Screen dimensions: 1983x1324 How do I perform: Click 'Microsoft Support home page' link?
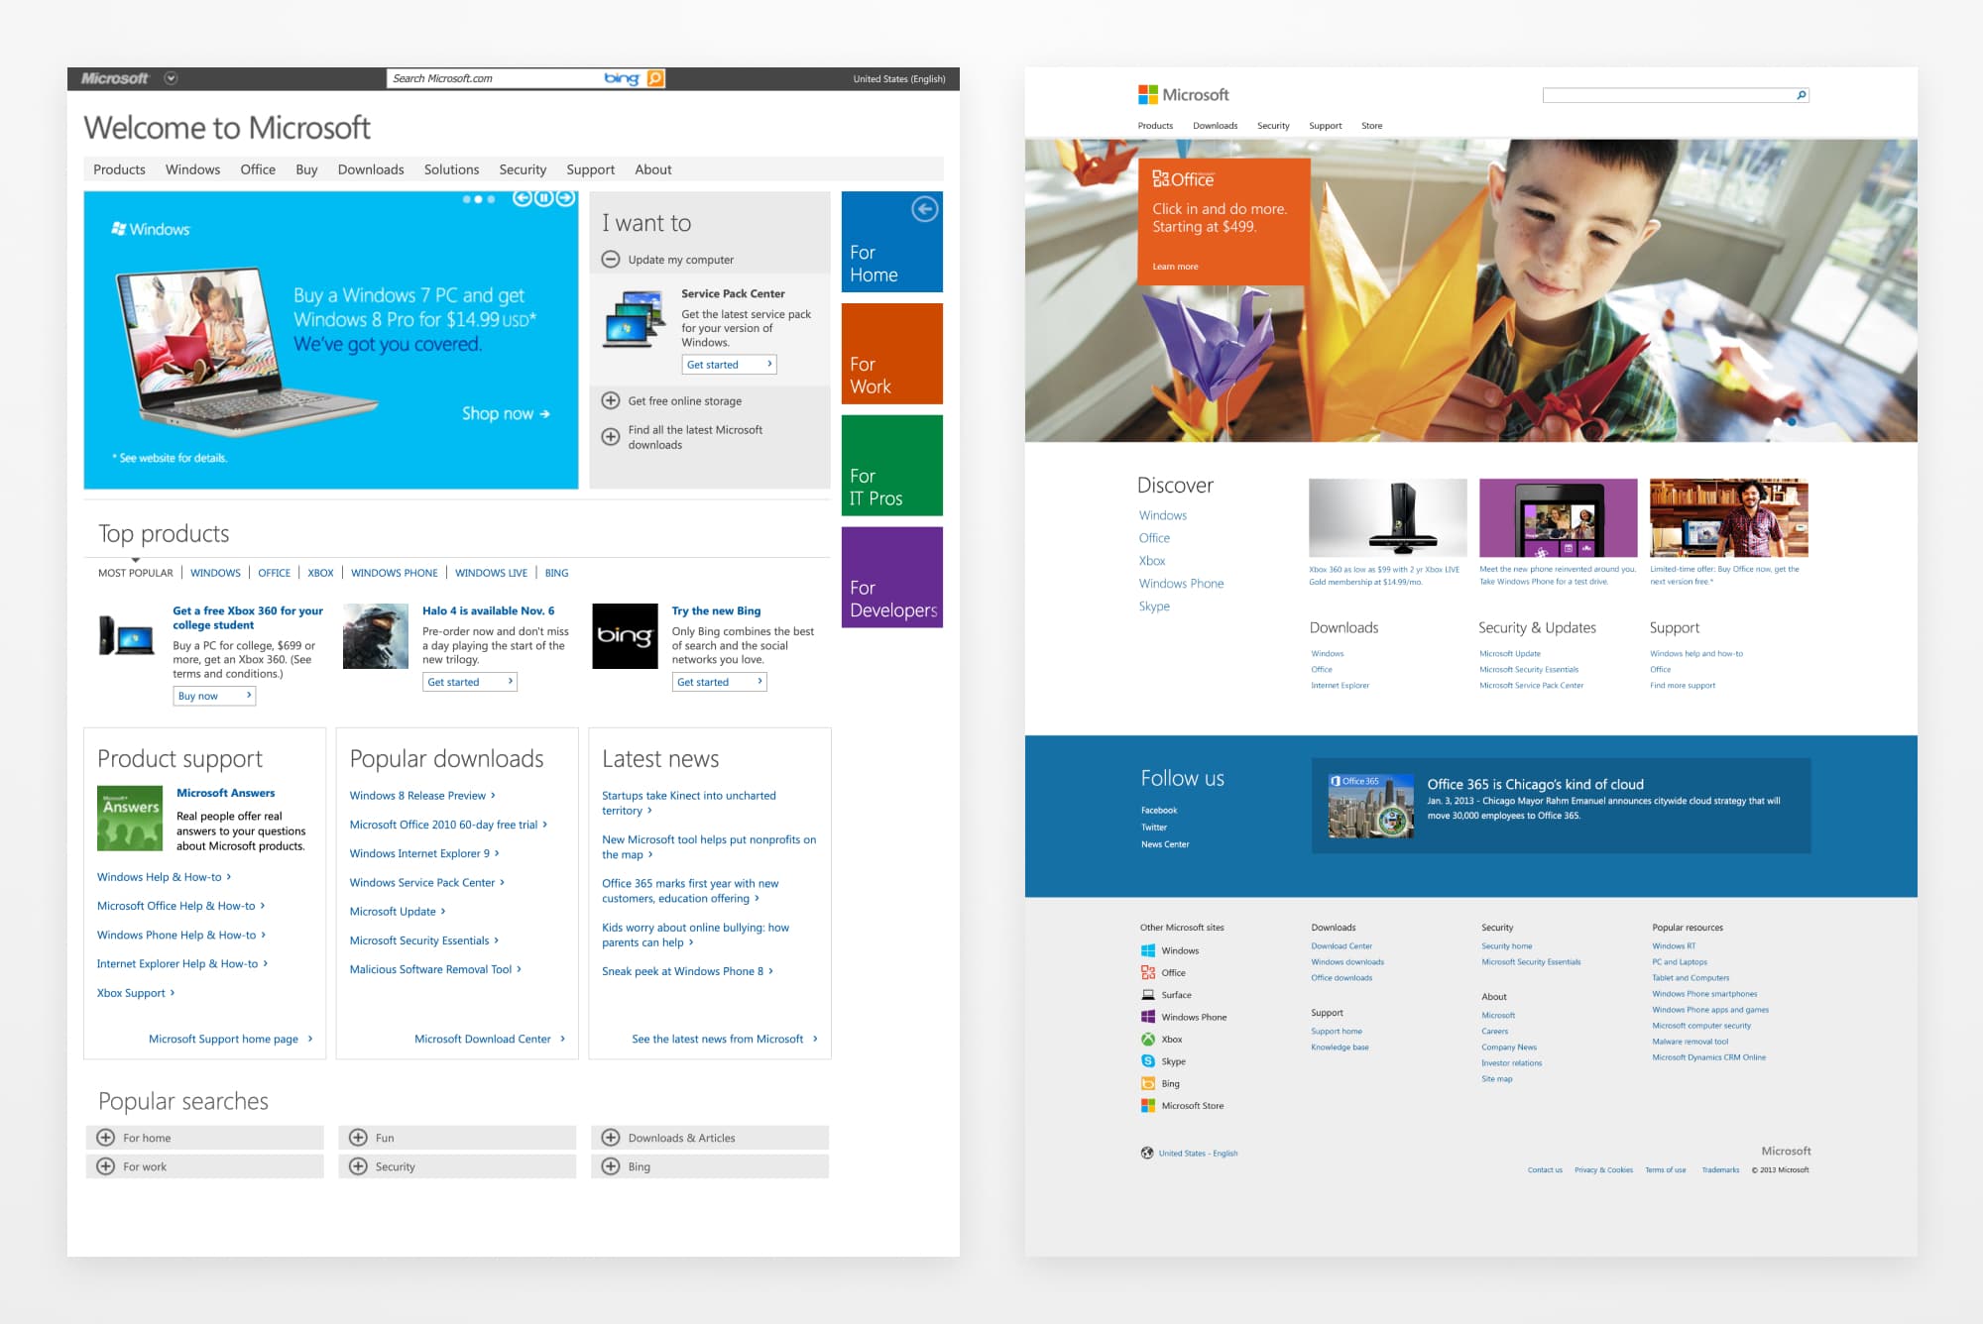[x=230, y=1039]
